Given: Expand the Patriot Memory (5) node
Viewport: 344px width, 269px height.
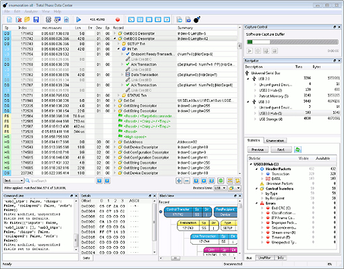Looking at the screenshot, I should pyautogui.click(x=255, y=96).
